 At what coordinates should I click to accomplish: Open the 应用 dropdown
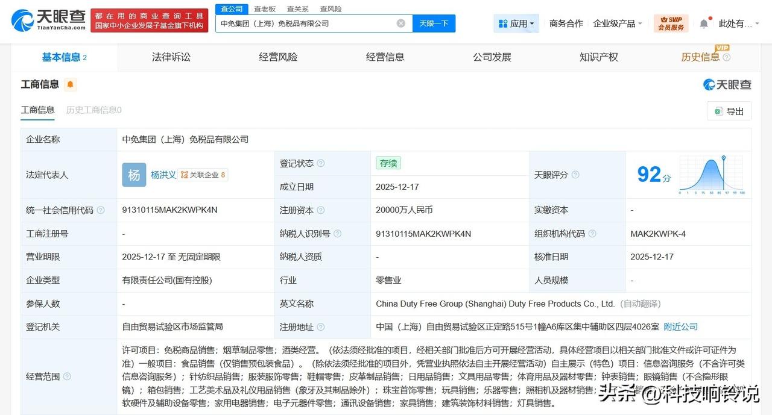point(517,22)
